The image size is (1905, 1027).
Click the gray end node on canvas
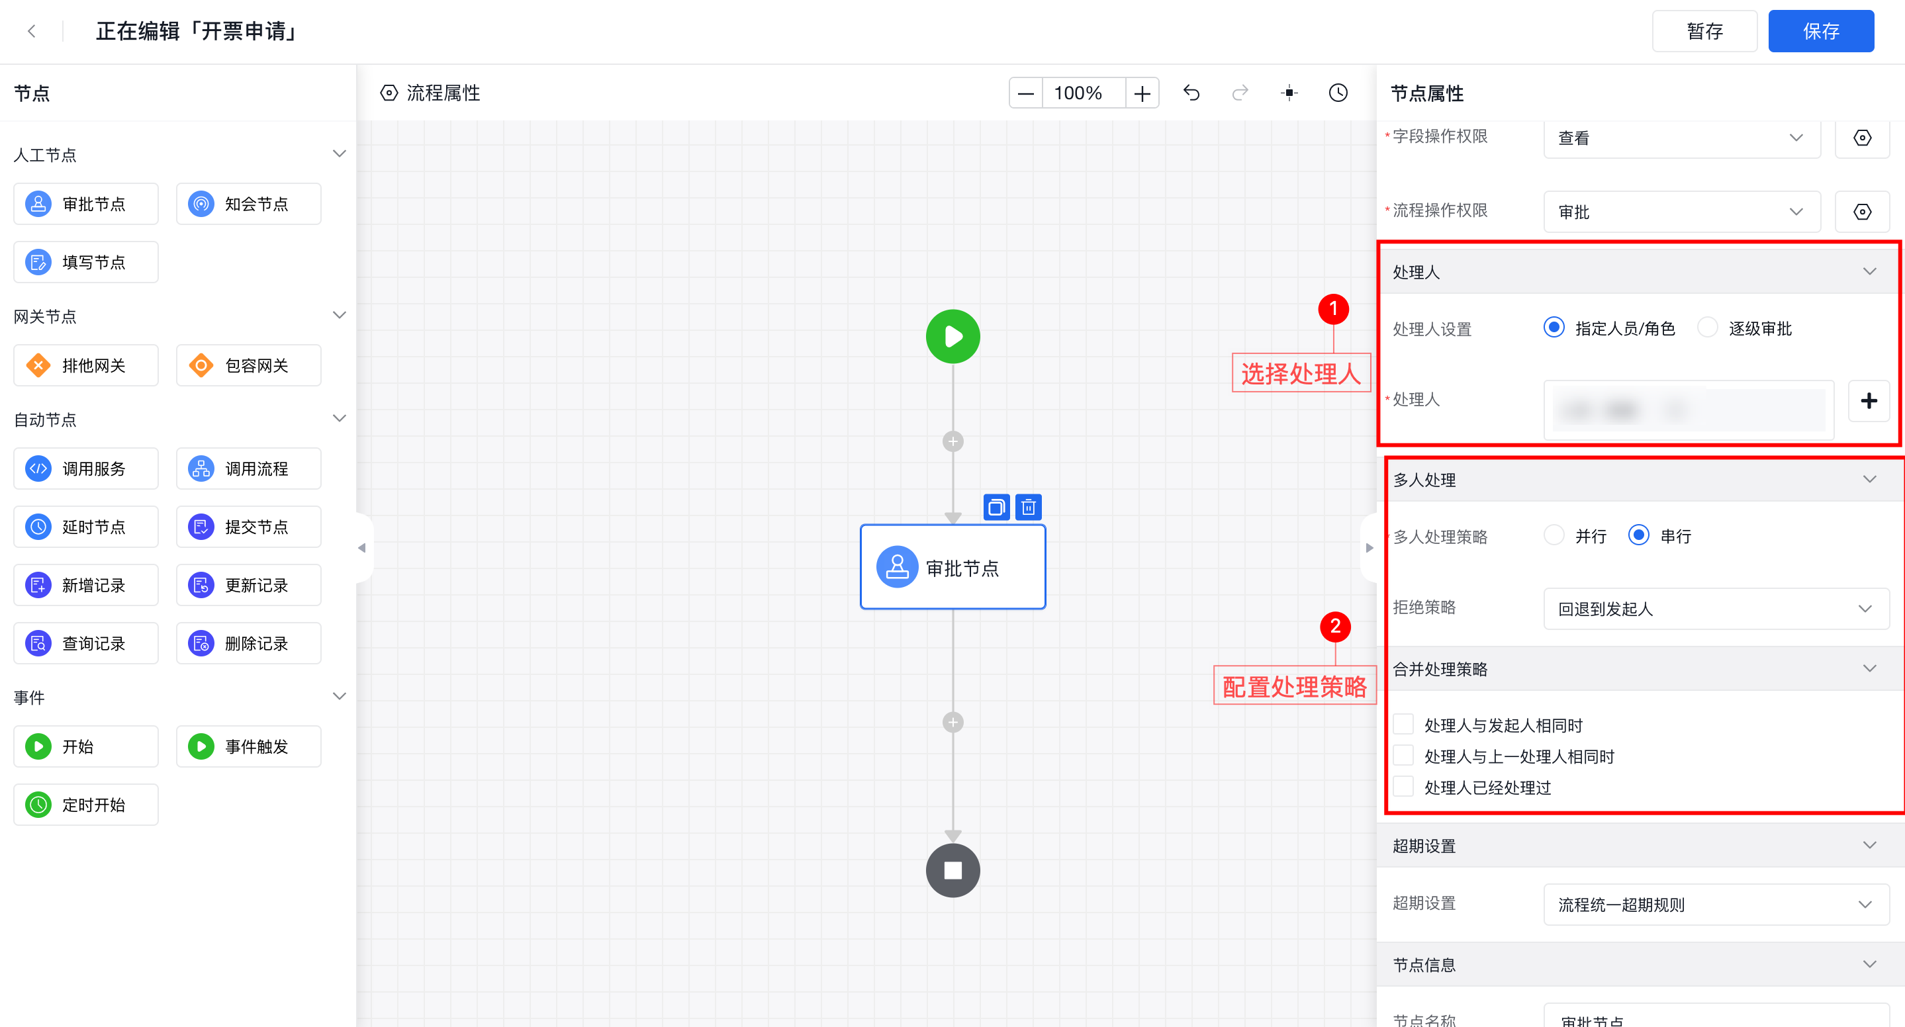point(952,870)
